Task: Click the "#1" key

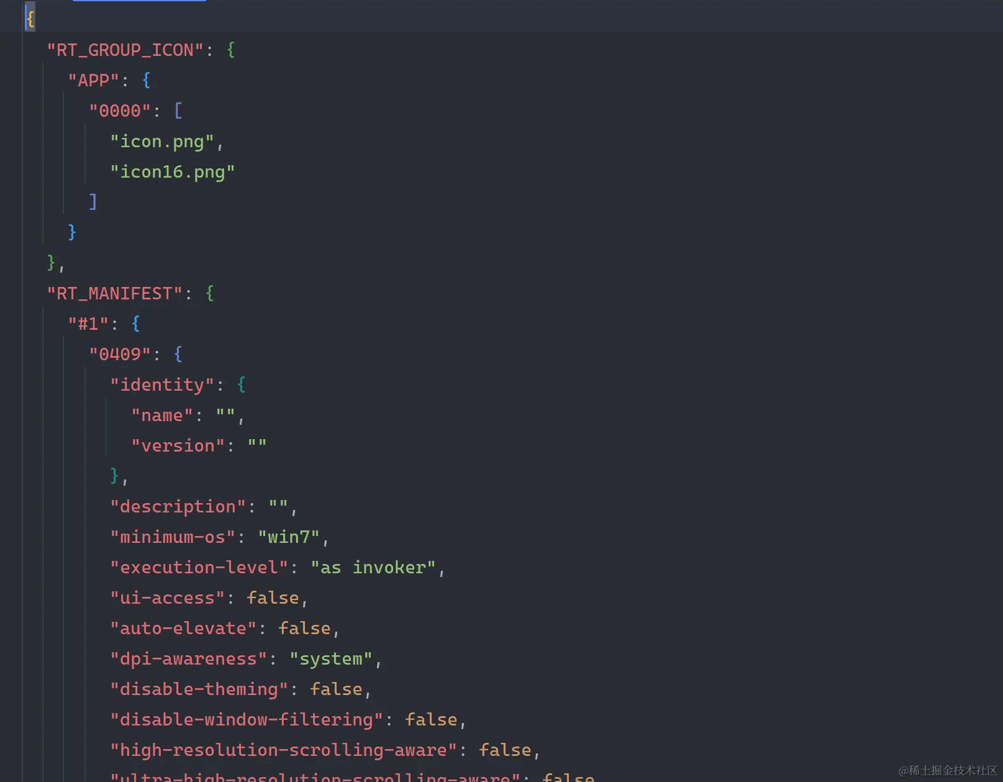Action: pyautogui.click(x=88, y=324)
